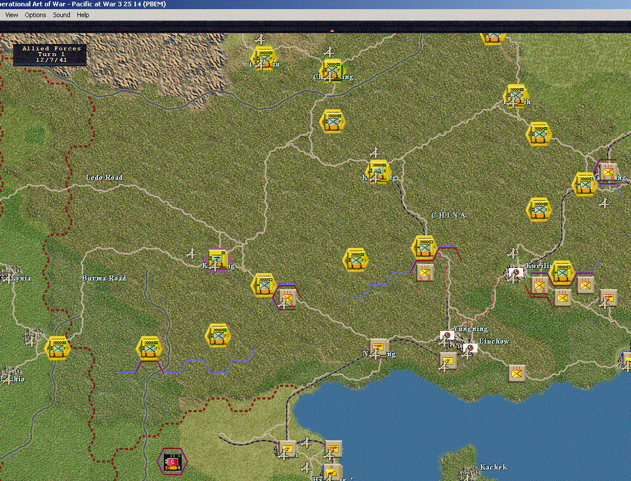Select the Japanese air unit east of Kweilin
631x481 pixels.
pos(609,298)
